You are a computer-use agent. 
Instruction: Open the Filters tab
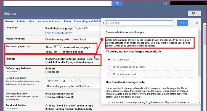click(68, 21)
